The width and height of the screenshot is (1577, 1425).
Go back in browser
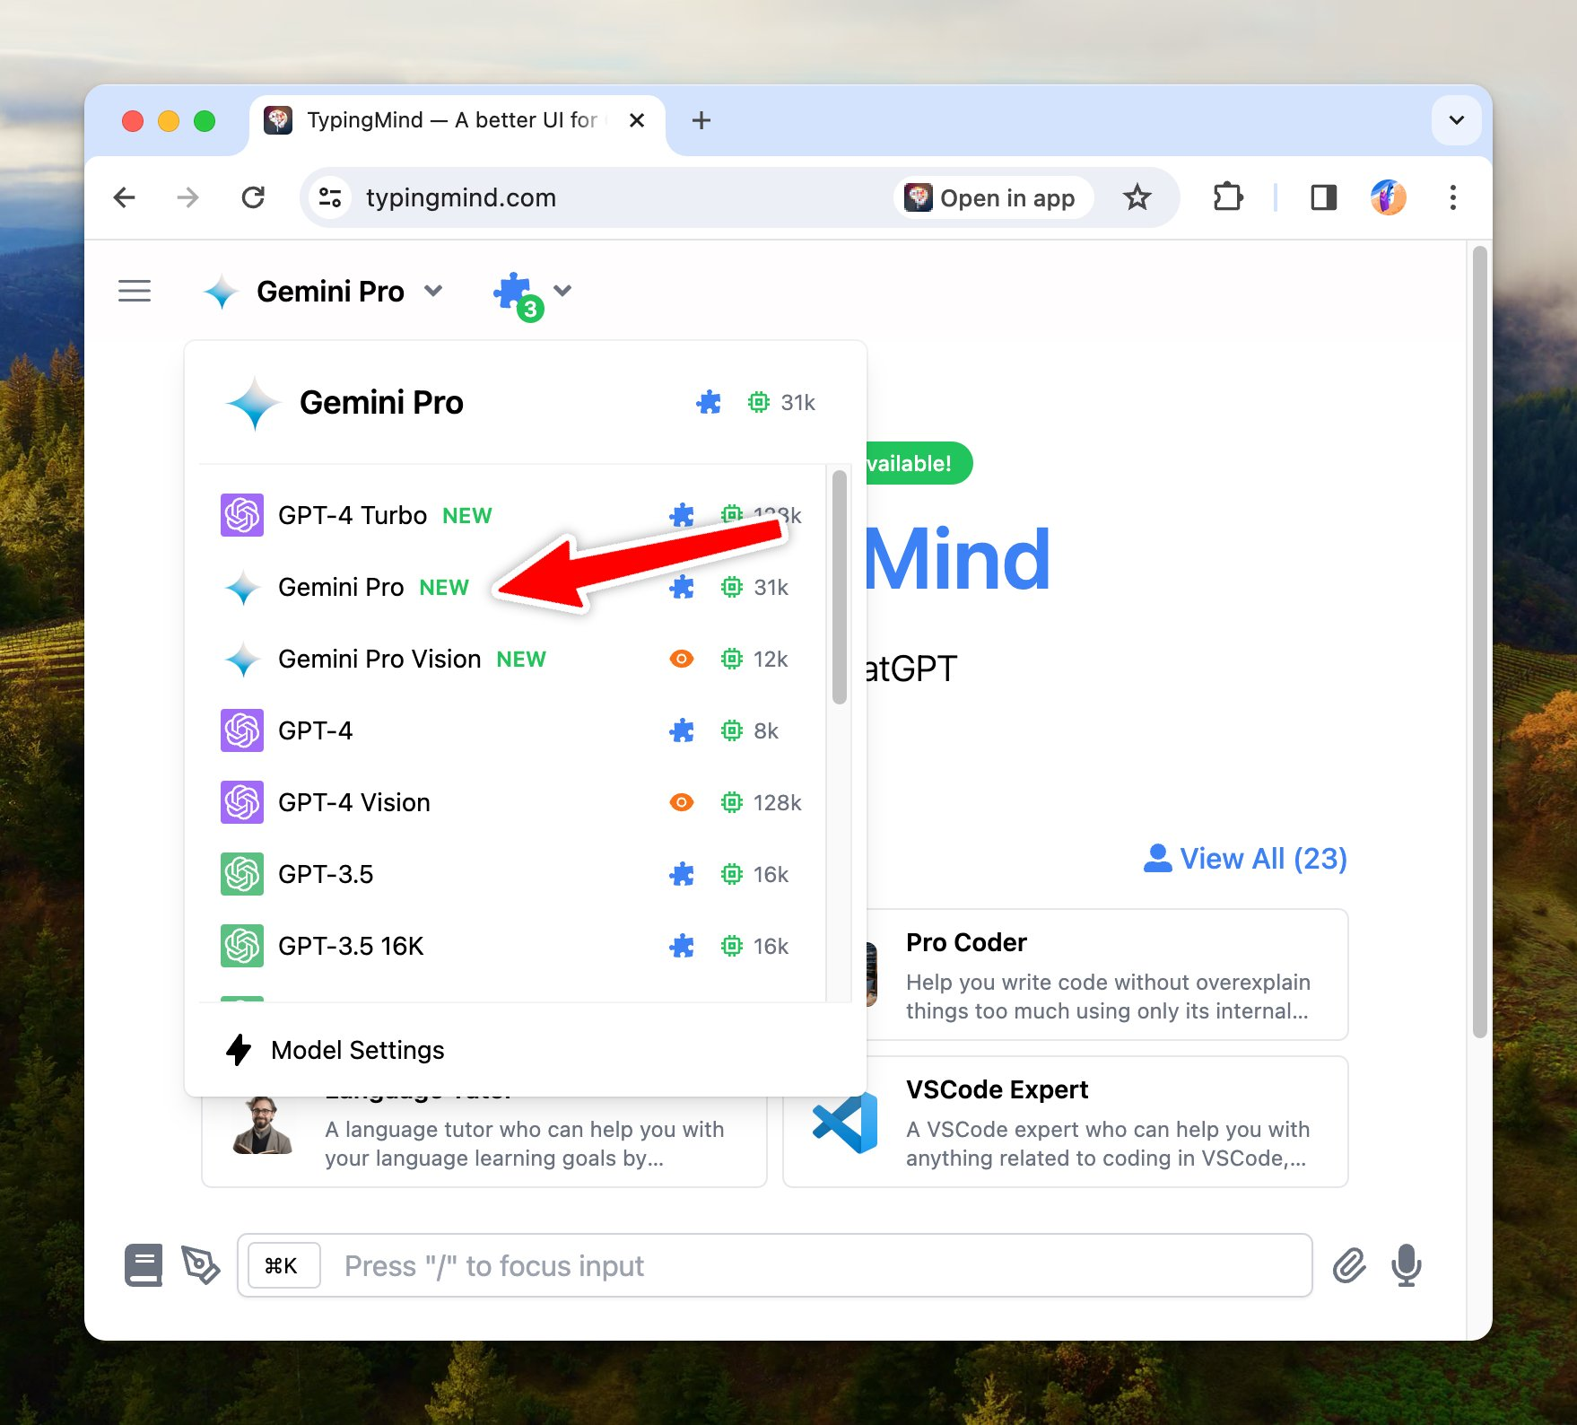click(x=125, y=197)
